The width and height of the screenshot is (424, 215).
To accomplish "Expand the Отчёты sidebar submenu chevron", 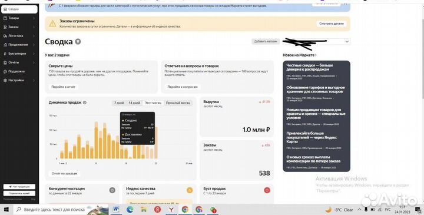I will pos(34,62).
